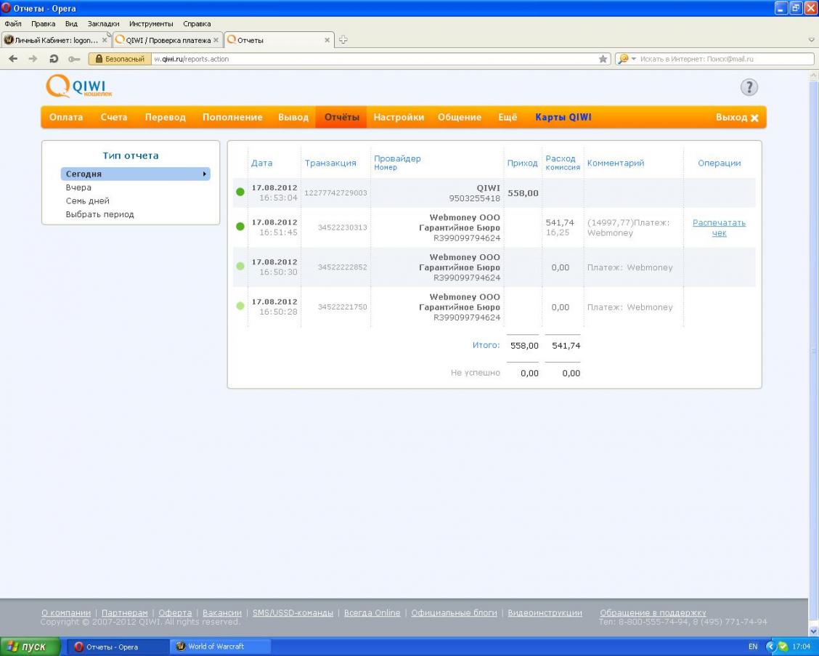Close the QIWI / Проверка платежа tab

pyautogui.click(x=216, y=40)
